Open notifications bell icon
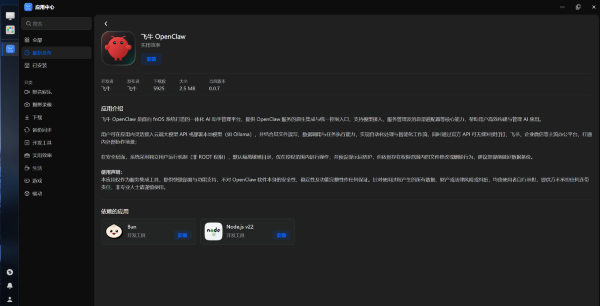 click(10, 286)
